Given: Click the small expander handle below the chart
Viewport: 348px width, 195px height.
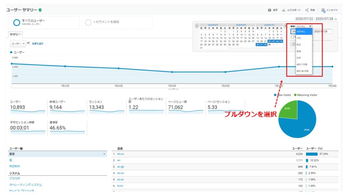Looking at the screenshot, I should coord(174,88).
